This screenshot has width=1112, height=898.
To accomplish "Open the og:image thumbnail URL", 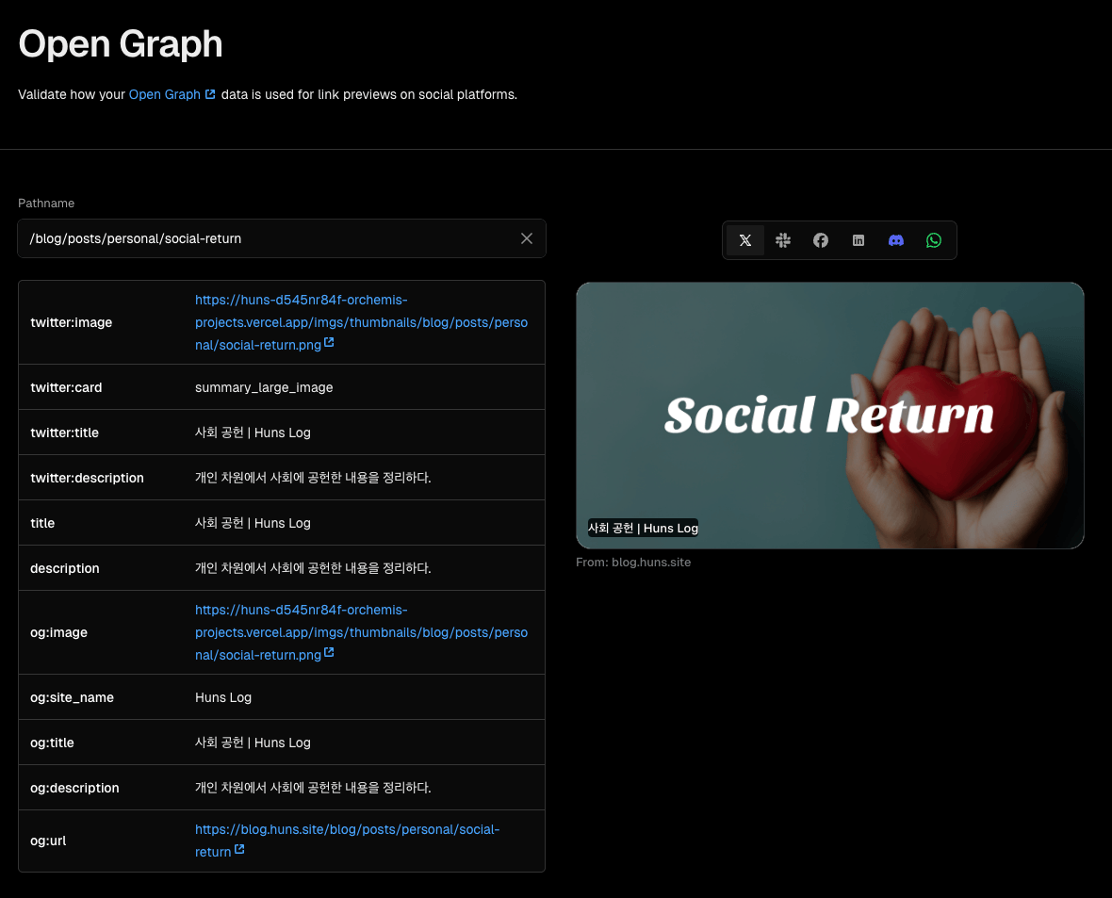I will pos(361,632).
